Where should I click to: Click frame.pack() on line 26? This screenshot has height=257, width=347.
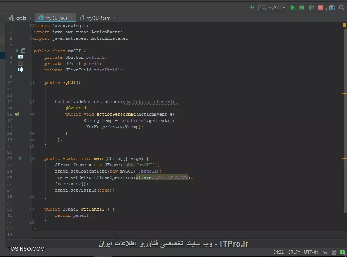72,184
